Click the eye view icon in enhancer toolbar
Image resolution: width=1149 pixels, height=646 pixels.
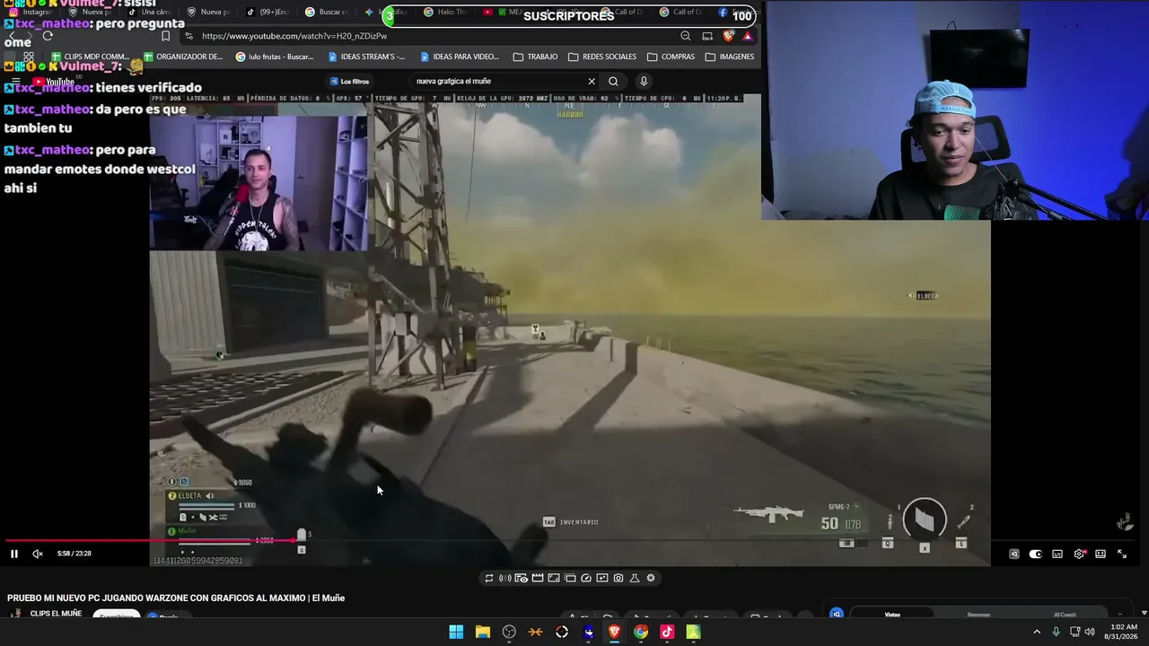(x=522, y=578)
